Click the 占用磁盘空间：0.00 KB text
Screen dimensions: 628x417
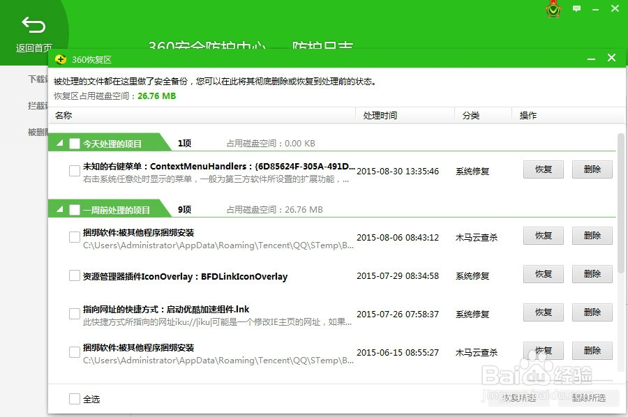tap(271, 143)
